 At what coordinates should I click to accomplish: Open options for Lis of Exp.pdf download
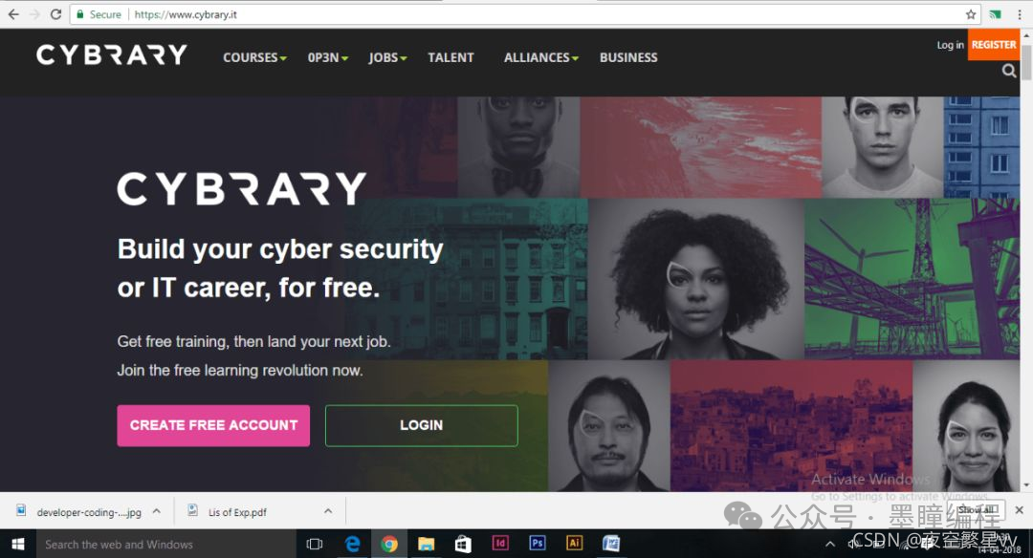[328, 511]
